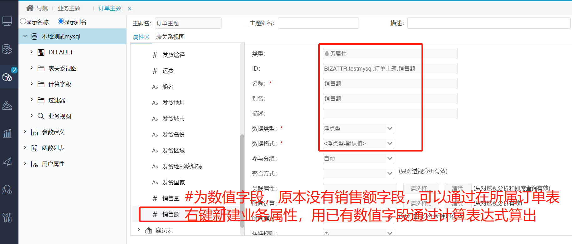Click the database icon of 本地测试mysql
Image resolution: width=572 pixels, height=244 pixels.
point(35,37)
